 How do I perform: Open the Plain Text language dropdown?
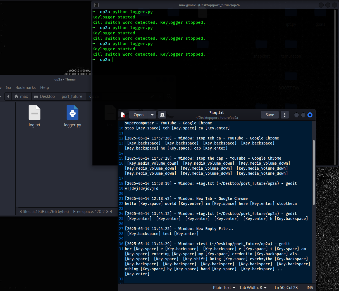224,288
